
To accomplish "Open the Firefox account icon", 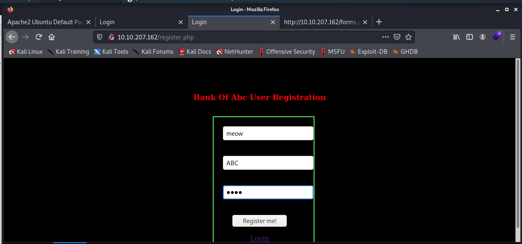I will click(x=483, y=37).
